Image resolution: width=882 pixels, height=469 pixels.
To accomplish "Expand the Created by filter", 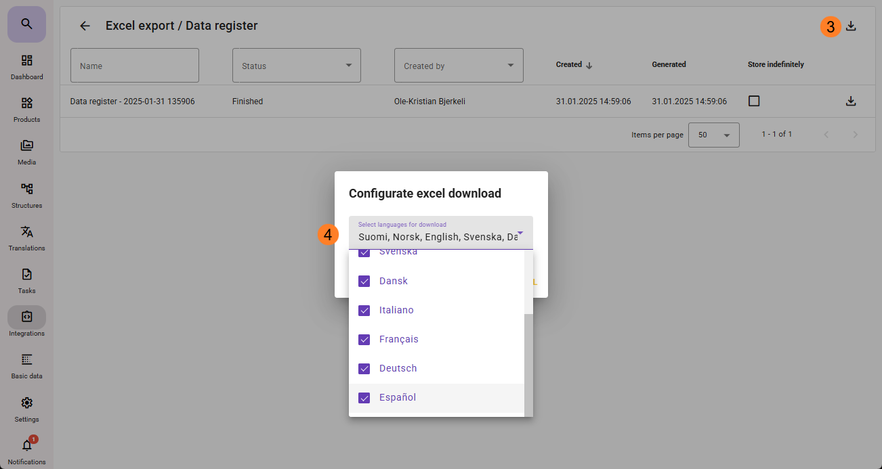I will point(459,66).
